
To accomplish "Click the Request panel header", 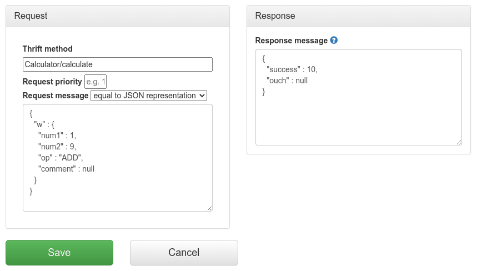I will point(117,16).
